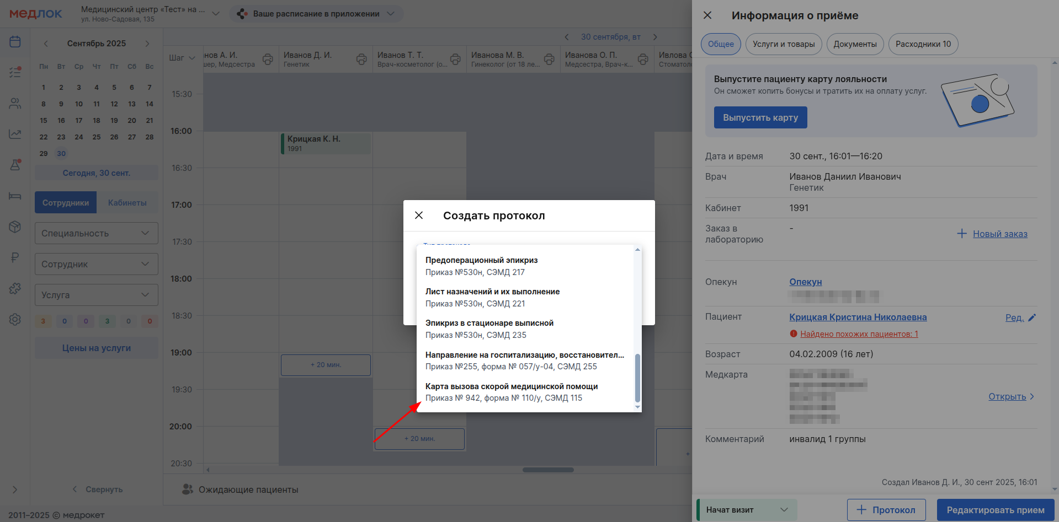
Task: Open the analytics chart sidebar icon
Action: click(15, 134)
